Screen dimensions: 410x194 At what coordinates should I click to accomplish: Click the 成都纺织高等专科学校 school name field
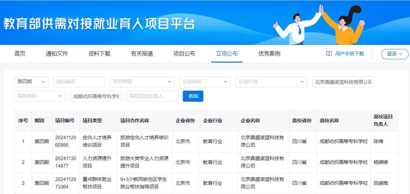pyautogui.click(x=96, y=96)
